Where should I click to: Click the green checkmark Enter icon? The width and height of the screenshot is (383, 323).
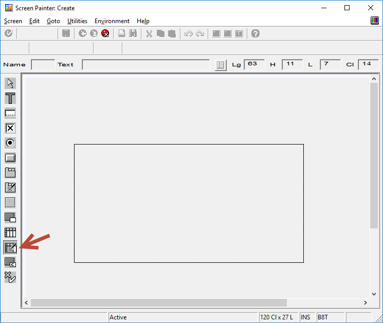pos(9,33)
